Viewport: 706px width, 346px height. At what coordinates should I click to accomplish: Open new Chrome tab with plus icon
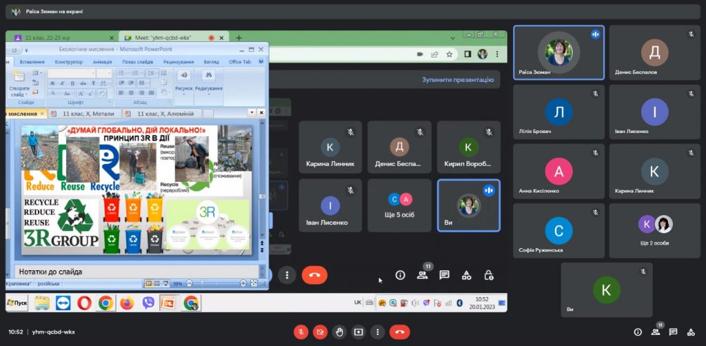click(x=239, y=38)
